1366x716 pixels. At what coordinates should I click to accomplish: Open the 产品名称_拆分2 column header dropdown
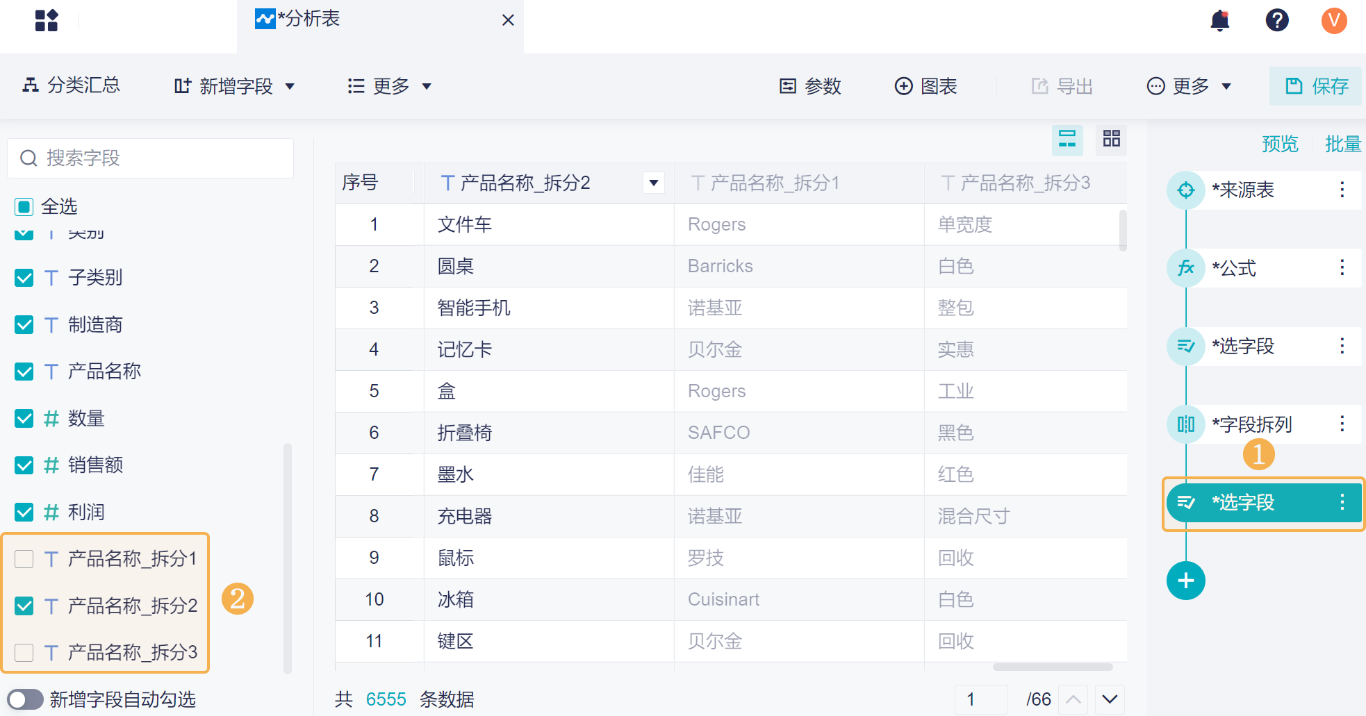pos(653,183)
